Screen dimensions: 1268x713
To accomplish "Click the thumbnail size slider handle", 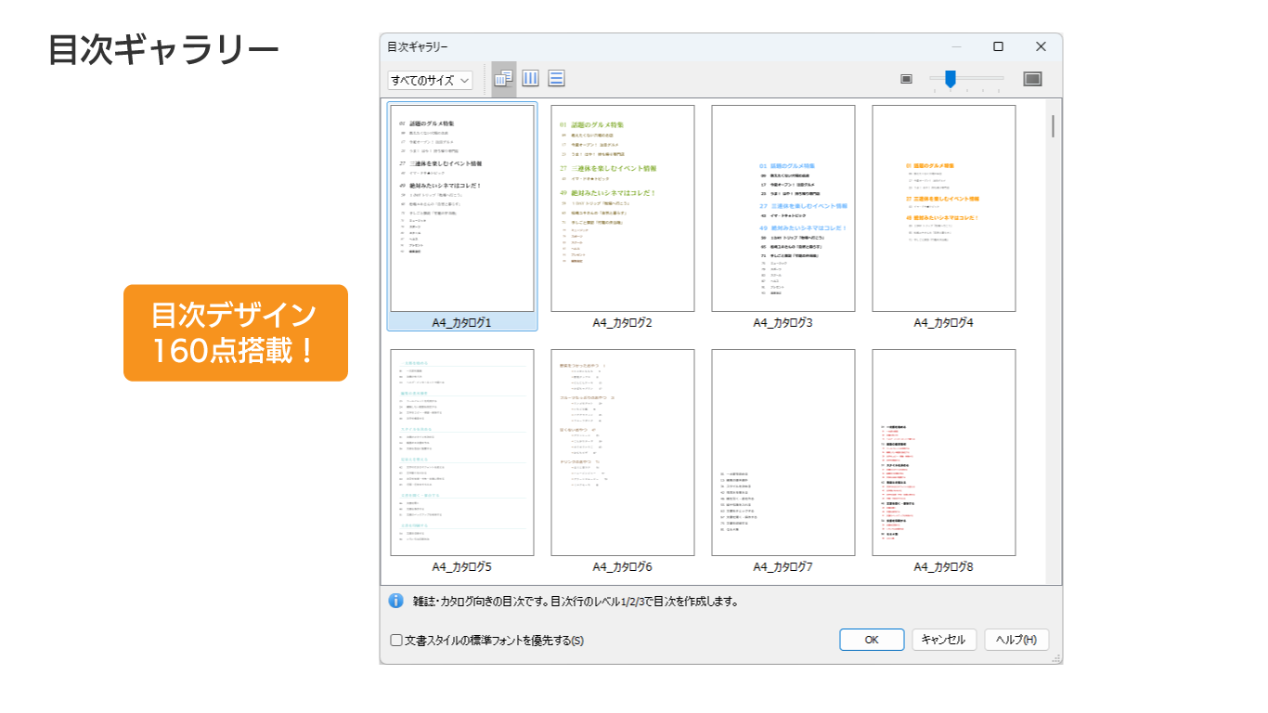I will (951, 80).
